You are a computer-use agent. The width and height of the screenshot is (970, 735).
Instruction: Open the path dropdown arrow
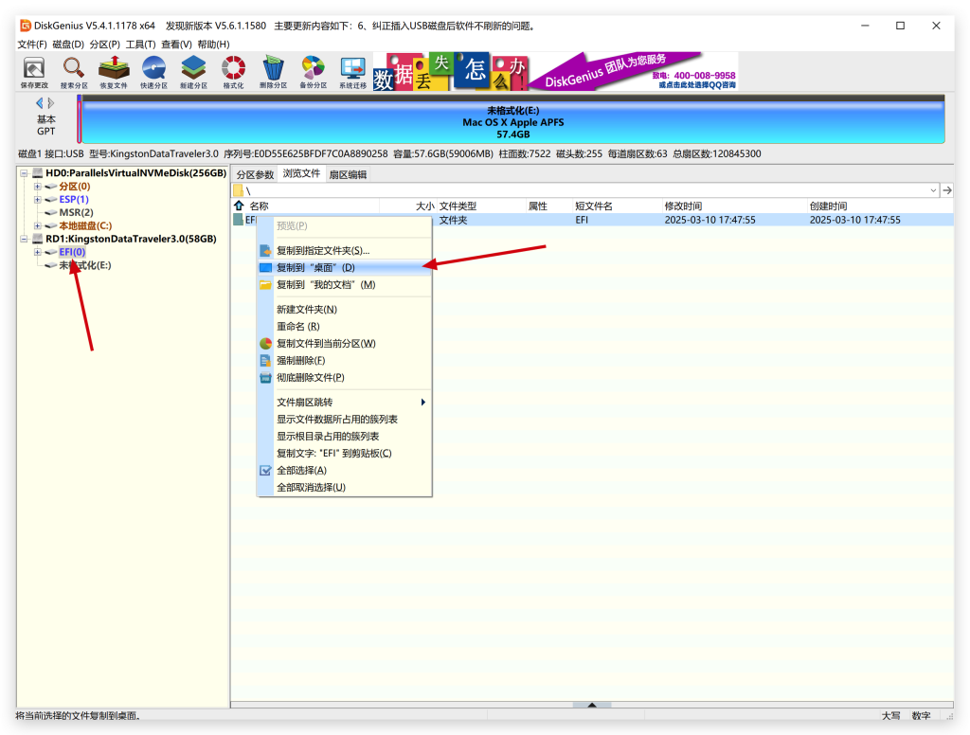(x=933, y=190)
